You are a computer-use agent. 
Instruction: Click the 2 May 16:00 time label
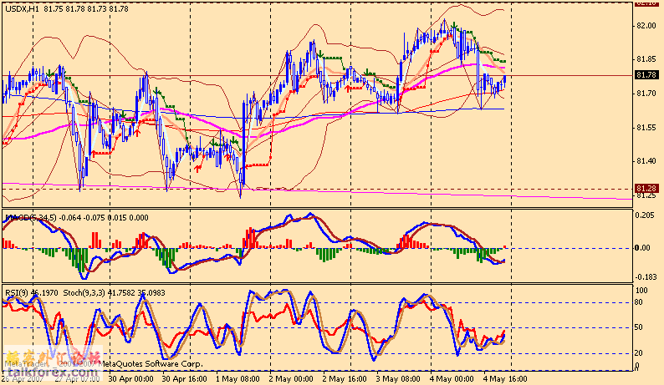point(345,378)
